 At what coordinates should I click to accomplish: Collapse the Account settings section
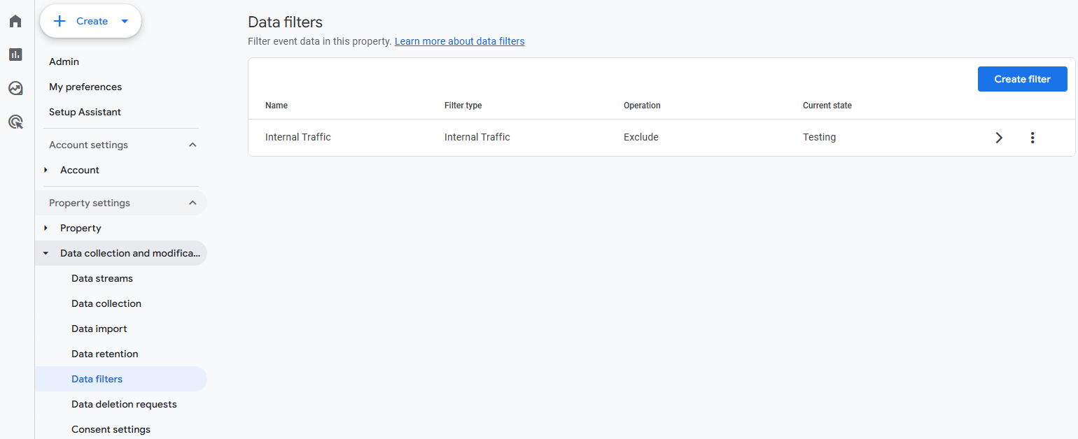193,145
